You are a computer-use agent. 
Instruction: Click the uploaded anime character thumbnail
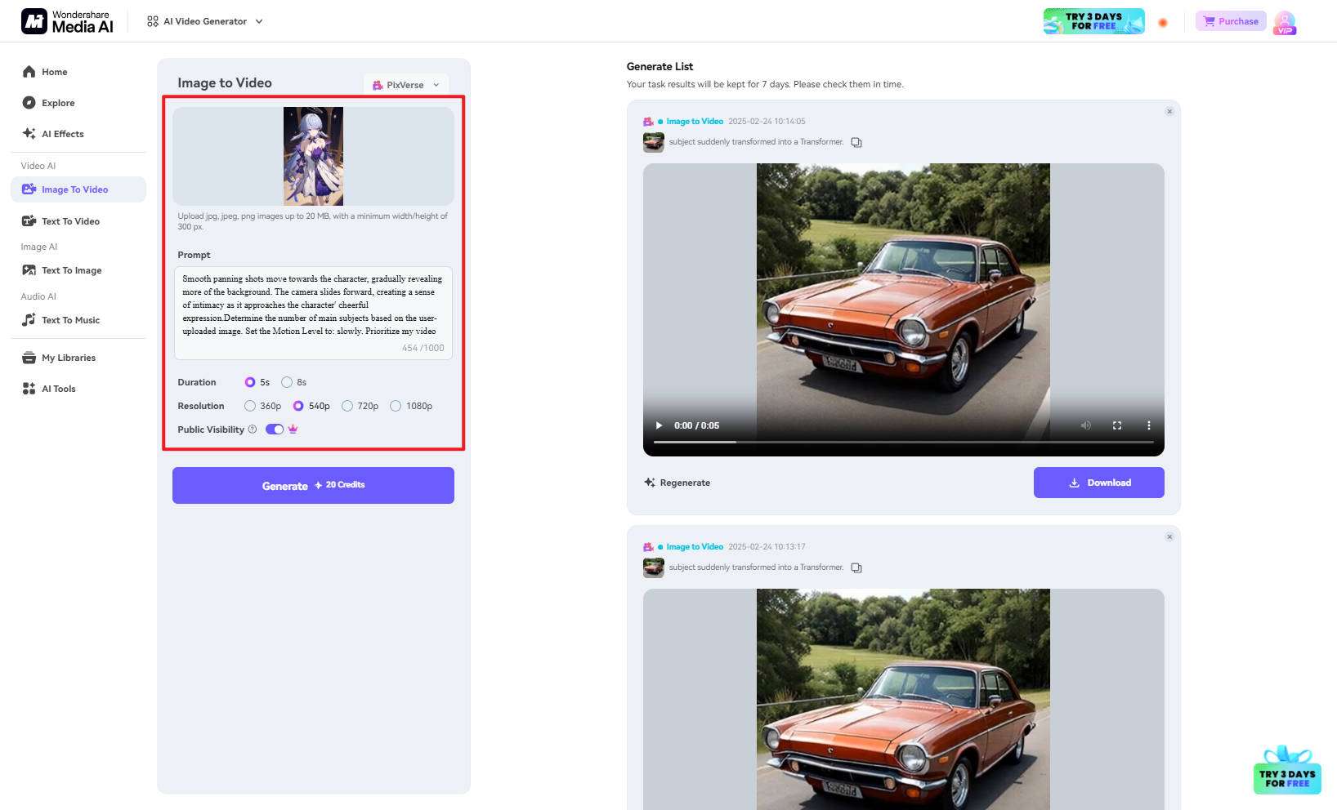(x=313, y=156)
